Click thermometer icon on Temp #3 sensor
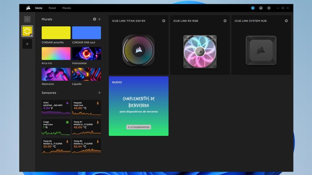The height and width of the screenshot is (175, 312). point(98,142)
